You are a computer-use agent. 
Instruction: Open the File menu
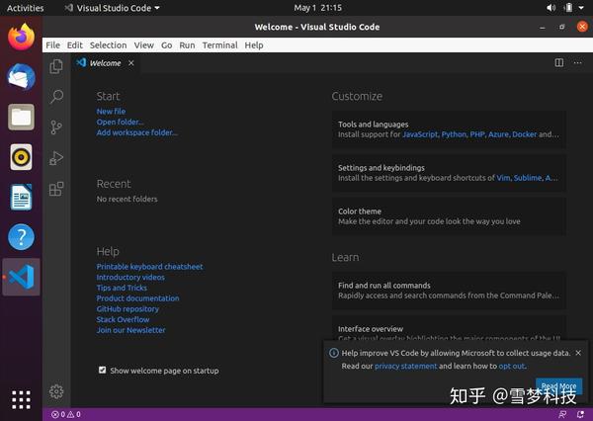click(x=53, y=45)
